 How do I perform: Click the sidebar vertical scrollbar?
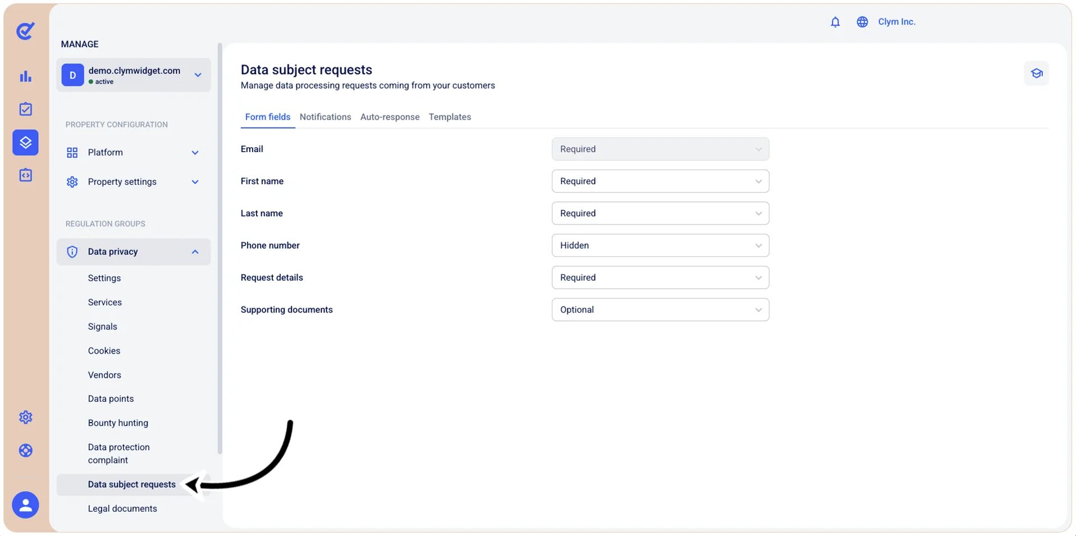tap(219, 248)
